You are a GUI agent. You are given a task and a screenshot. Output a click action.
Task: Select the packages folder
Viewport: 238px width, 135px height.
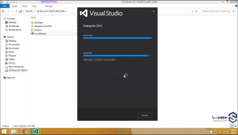(38, 22)
